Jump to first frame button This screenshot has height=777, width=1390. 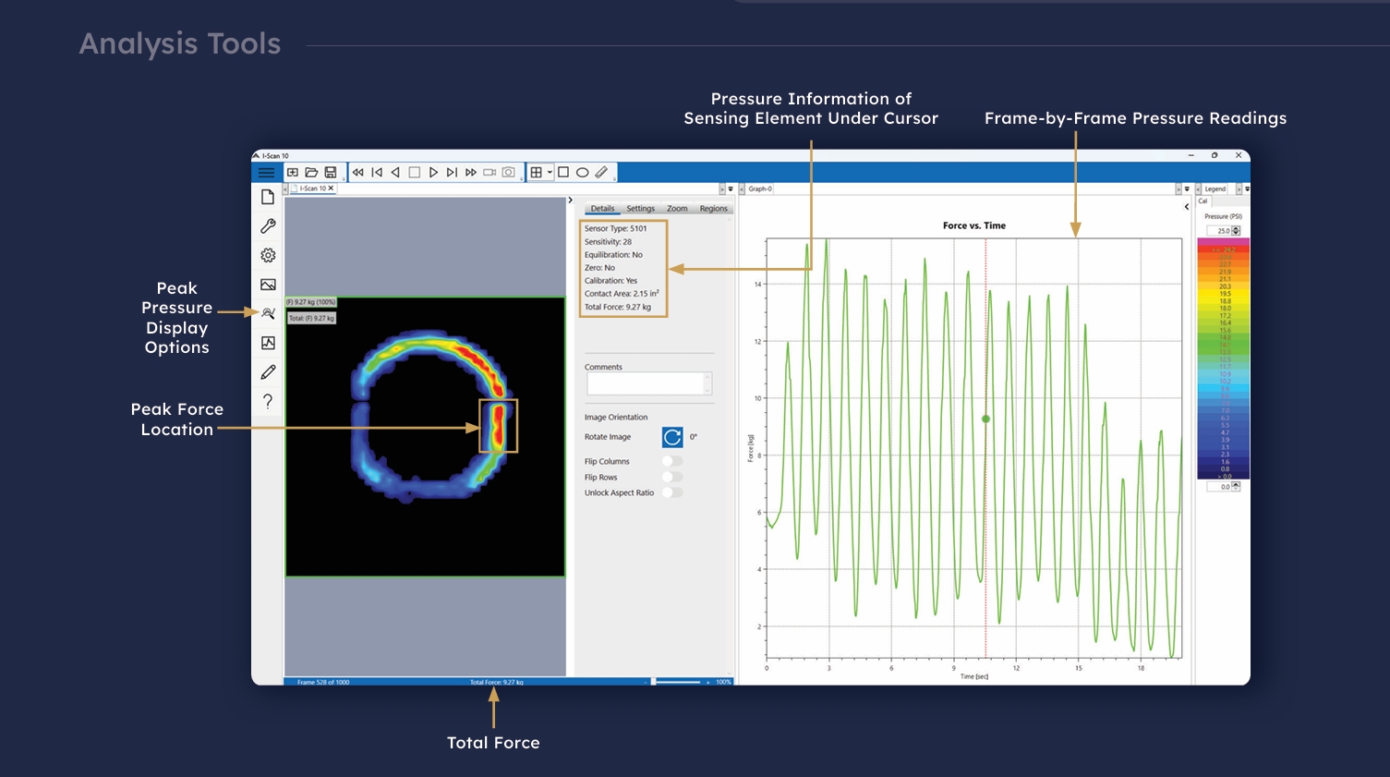tap(377, 173)
